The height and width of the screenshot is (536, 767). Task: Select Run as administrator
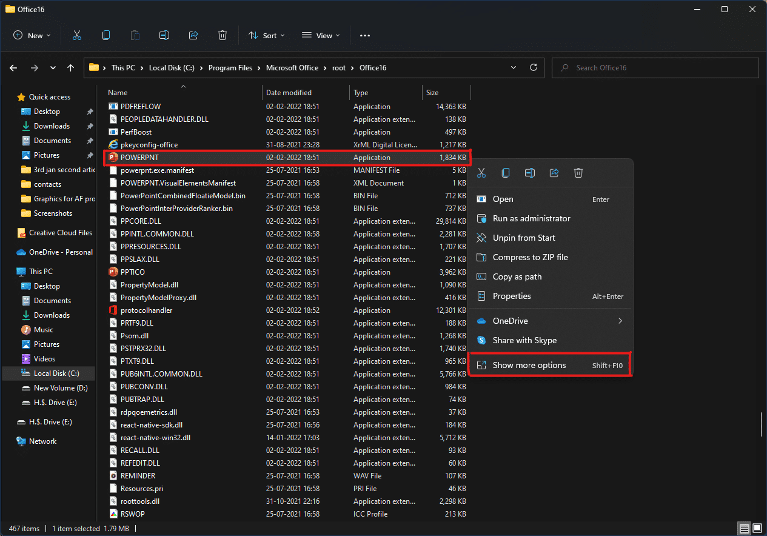point(531,218)
